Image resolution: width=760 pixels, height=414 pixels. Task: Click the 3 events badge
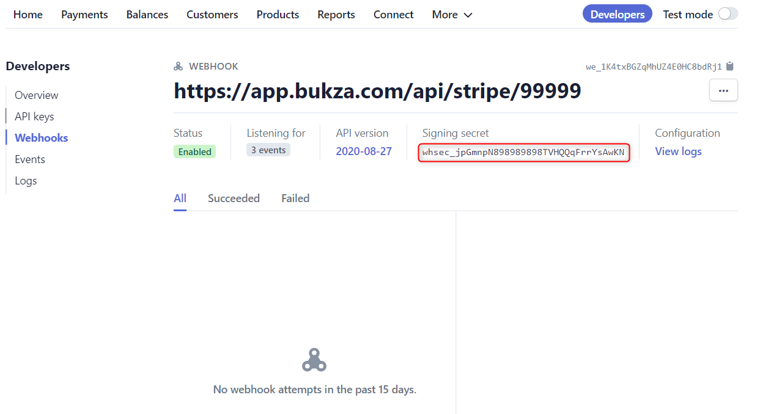[268, 150]
